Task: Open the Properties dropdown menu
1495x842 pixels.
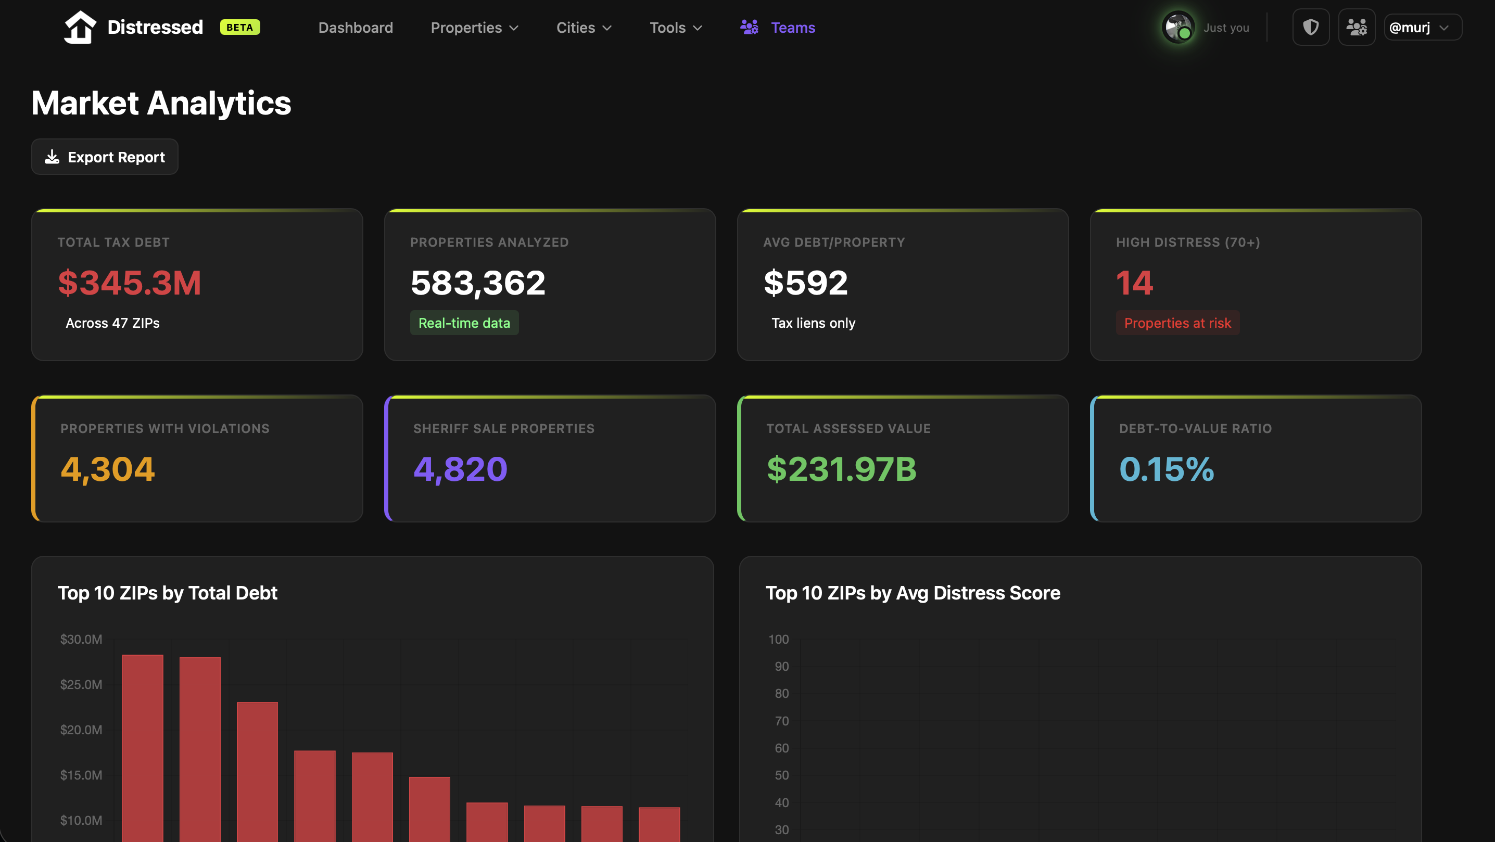Action: (x=474, y=27)
